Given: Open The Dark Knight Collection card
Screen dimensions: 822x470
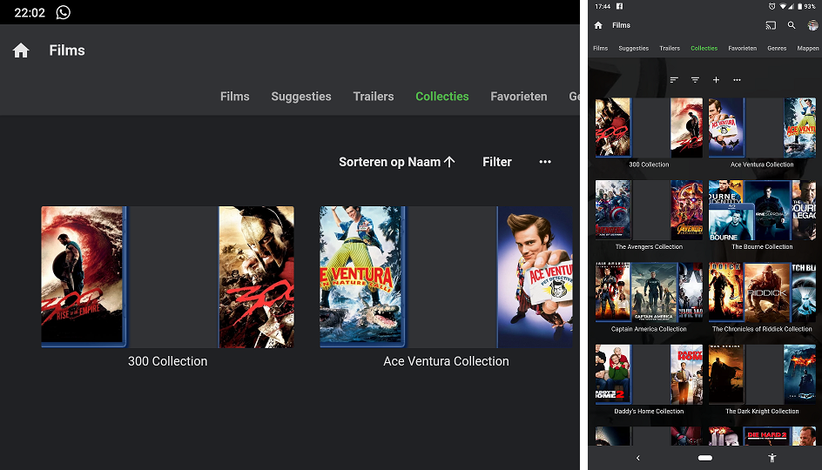Looking at the screenshot, I should 762,374.
